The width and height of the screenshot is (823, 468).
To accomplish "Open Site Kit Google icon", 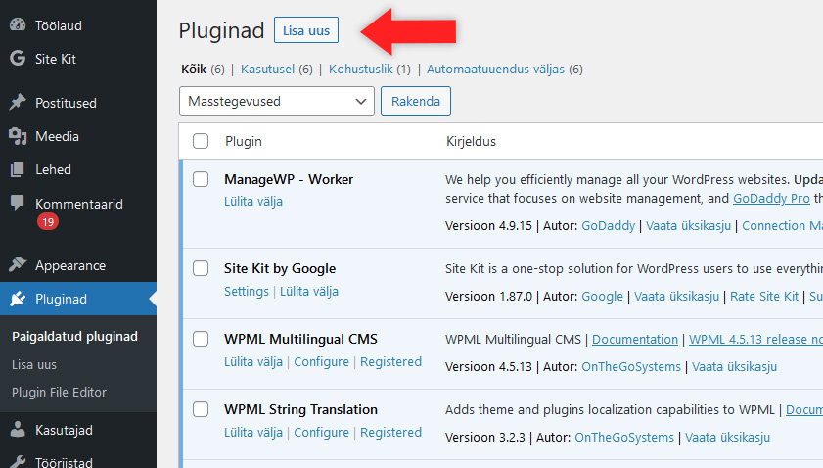I will (17, 59).
